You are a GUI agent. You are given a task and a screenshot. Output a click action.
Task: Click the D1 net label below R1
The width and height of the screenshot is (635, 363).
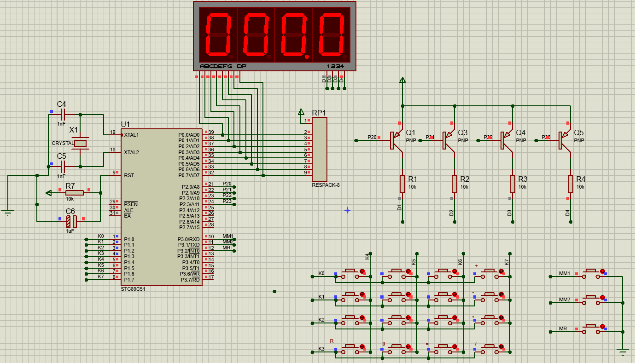(x=399, y=207)
